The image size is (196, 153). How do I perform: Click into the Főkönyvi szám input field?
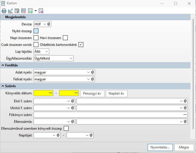pos(111,115)
